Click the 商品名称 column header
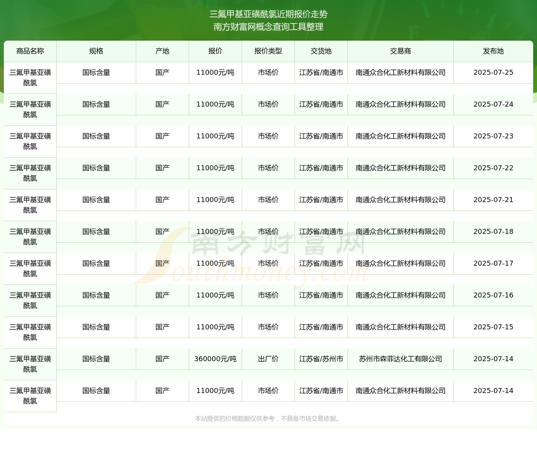The height and width of the screenshot is (462, 537). pyautogui.click(x=30, y=51)
